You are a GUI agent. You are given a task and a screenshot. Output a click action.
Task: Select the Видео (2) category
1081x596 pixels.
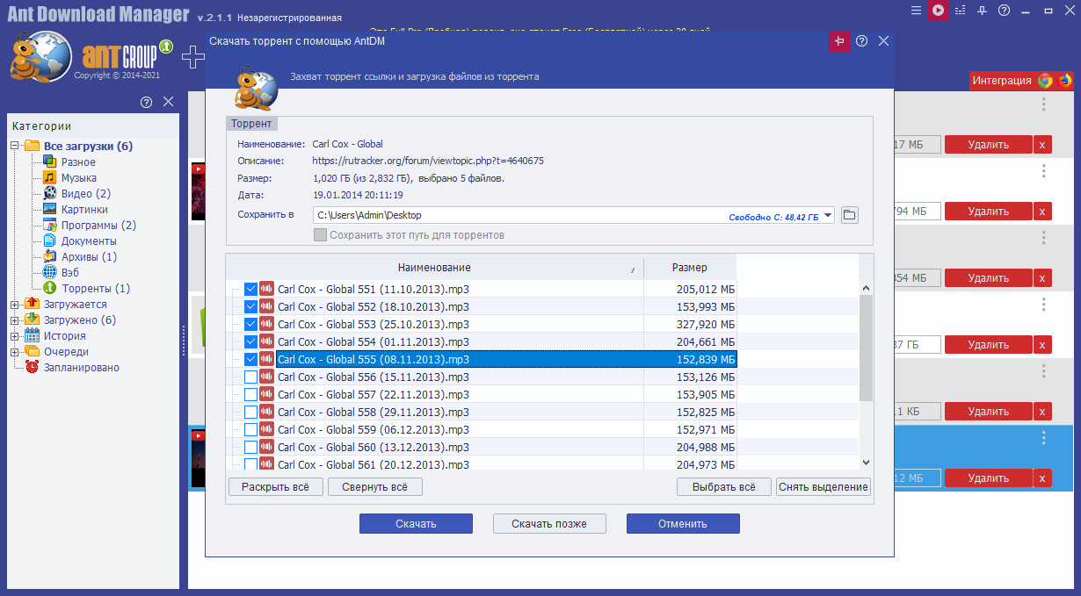[x=85, y=194]
